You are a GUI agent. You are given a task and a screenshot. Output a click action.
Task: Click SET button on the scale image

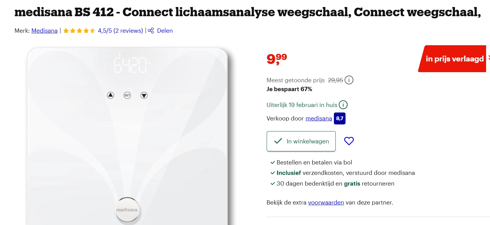tap(127, 95)
